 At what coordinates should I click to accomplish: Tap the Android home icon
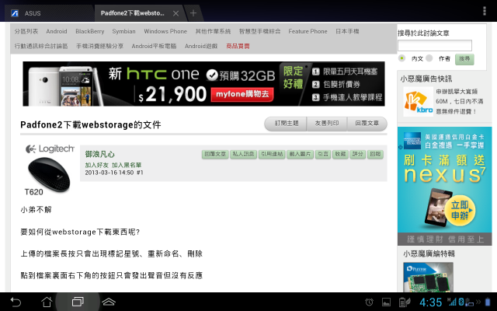47,302
